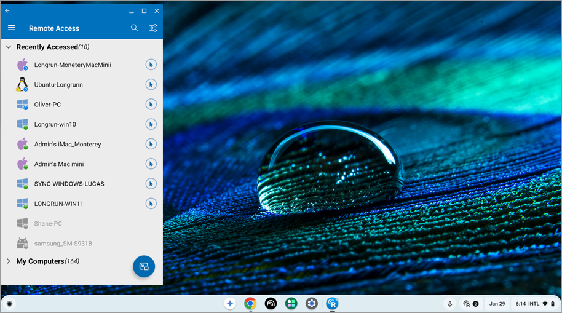Viewport: 562px width, 313px height.
Task: Click the microphone icon in the shelf tray
Action: (x=449, y=304)
